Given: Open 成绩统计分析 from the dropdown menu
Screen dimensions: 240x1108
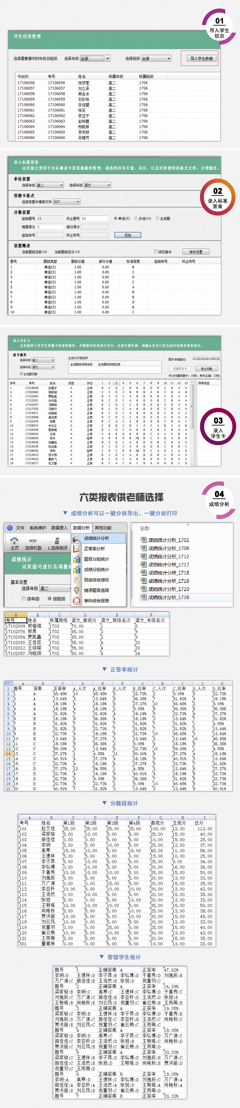Looking at the screenshot, I should tap(96, 538).
